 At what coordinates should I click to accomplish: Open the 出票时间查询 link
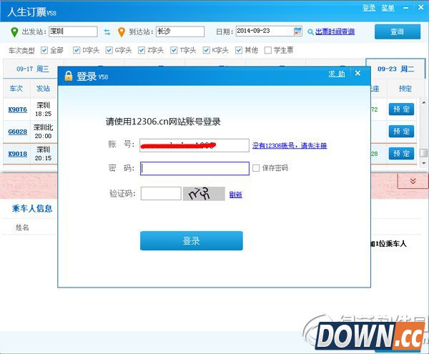tap(335, 31)
